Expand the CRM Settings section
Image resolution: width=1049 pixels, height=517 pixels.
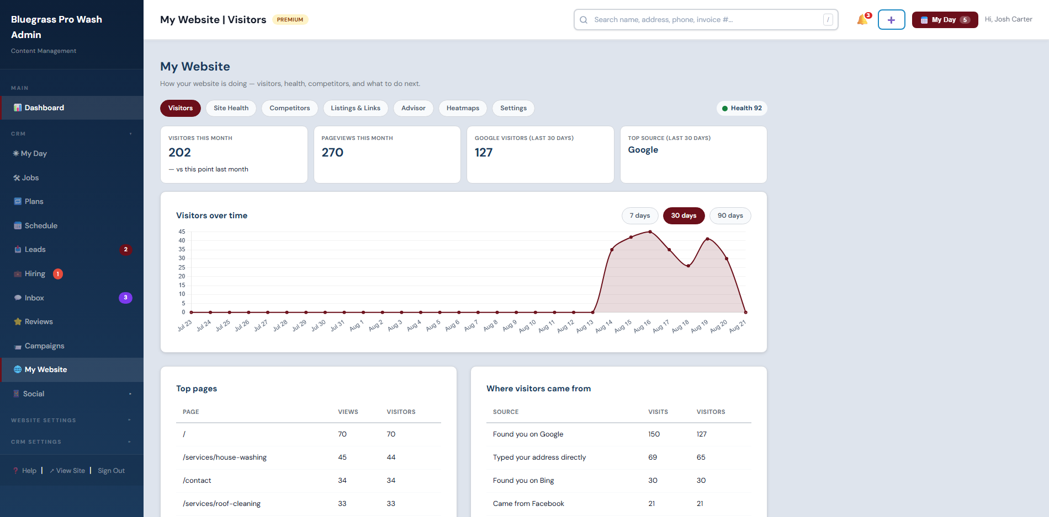tap(130, 442)
